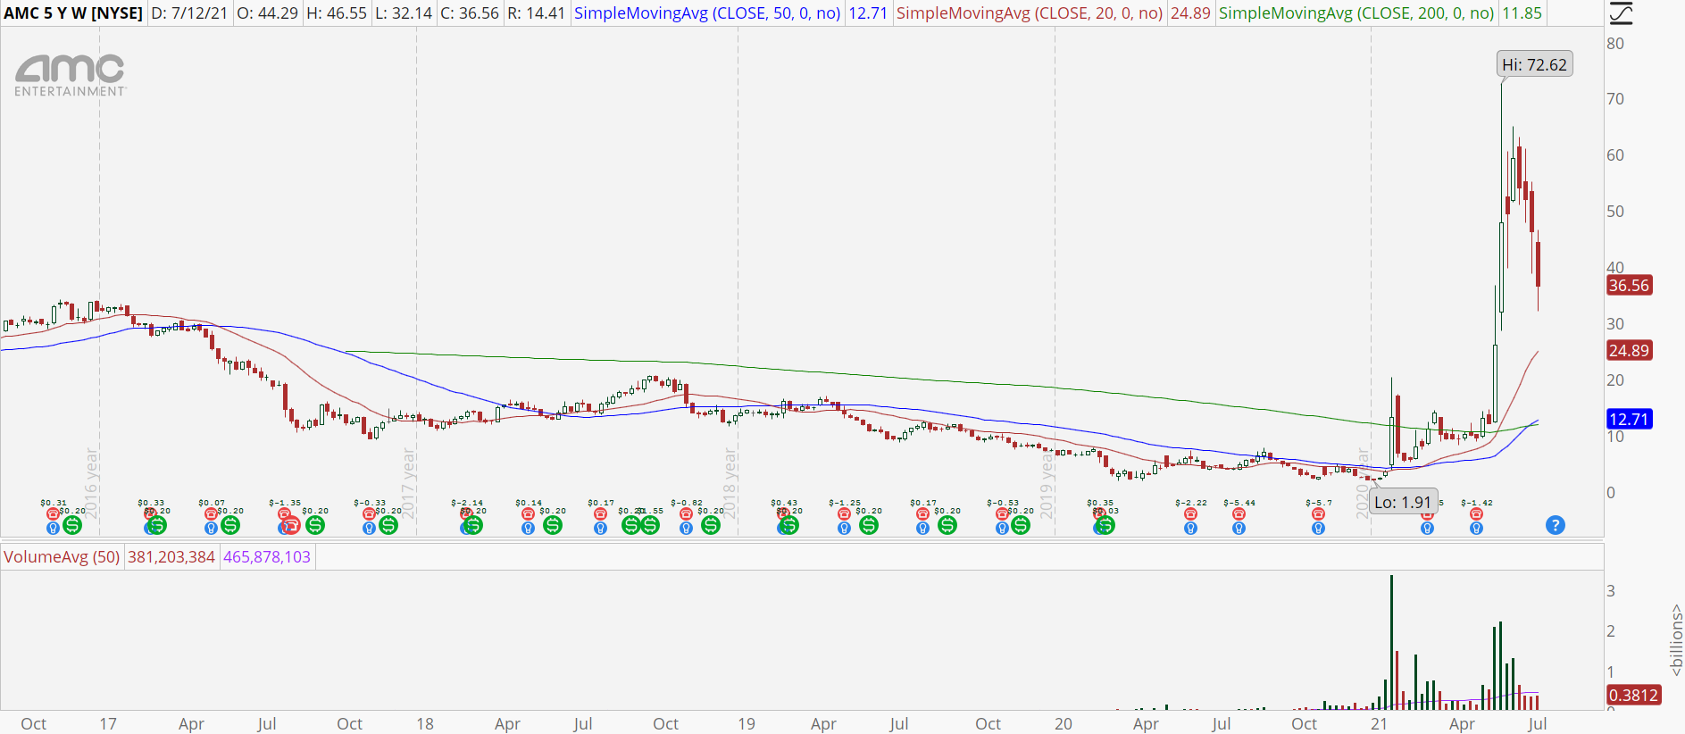The image size is (1685, 734).
Task: Open the green dividend icon beside $-0.33 earnings
Action: [x=388, y=525]
